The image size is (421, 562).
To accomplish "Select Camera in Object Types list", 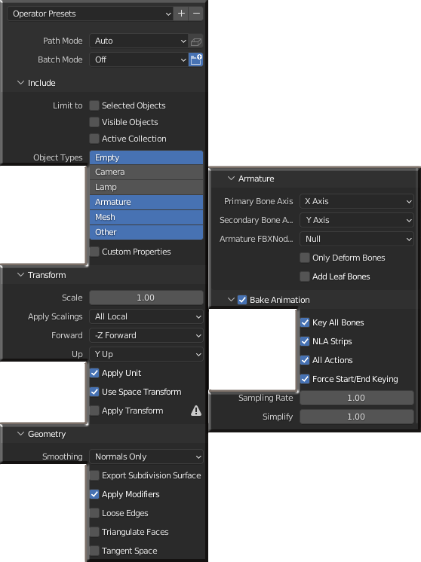I will pos(146,172).
